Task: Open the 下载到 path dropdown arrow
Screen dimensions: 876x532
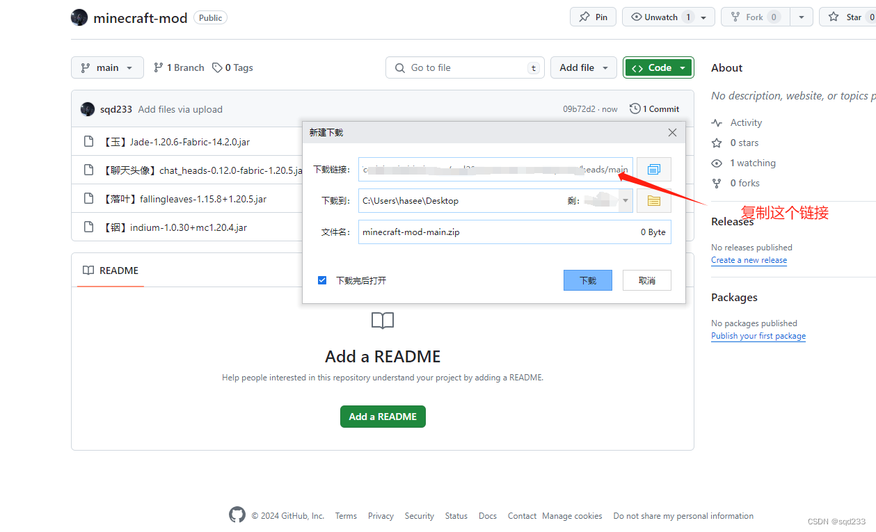Action: (x=626, y=201)
